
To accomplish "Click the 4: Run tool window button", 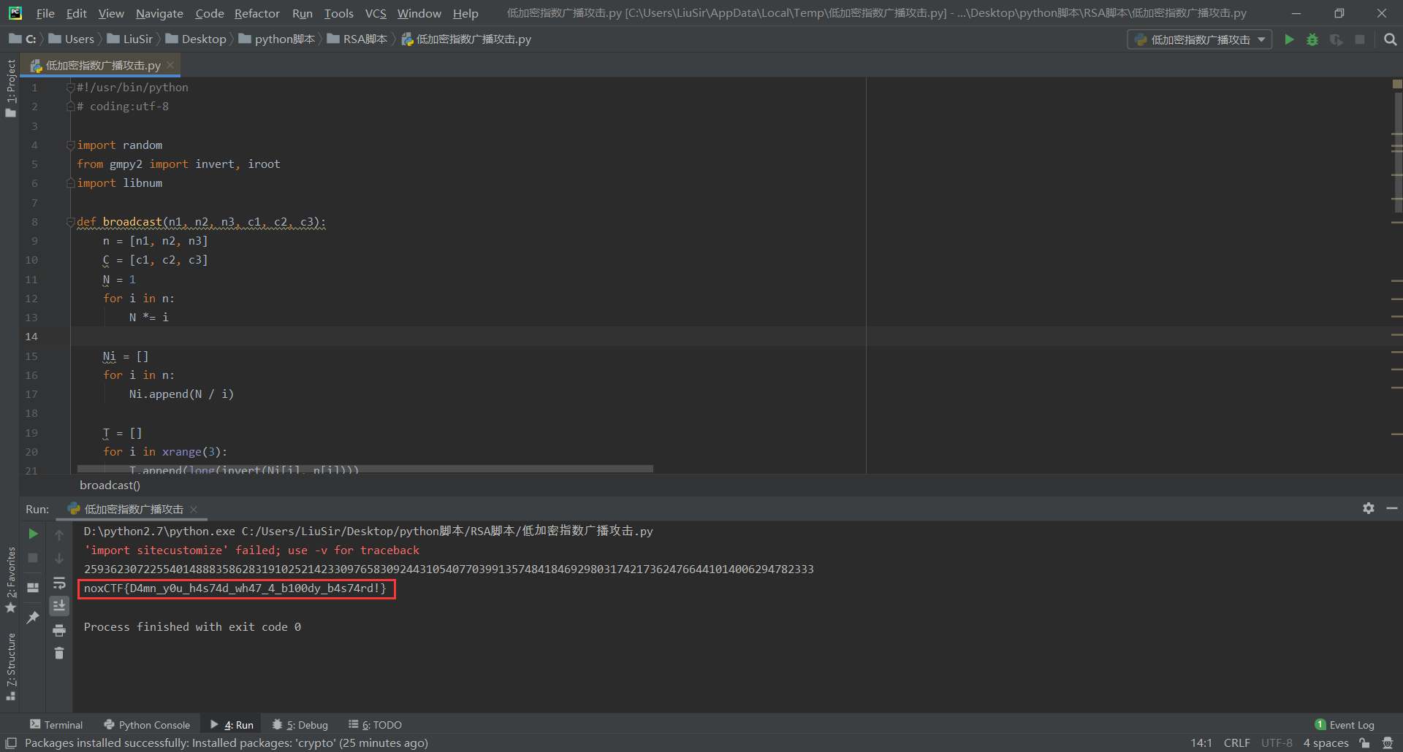I will point(232,724).
